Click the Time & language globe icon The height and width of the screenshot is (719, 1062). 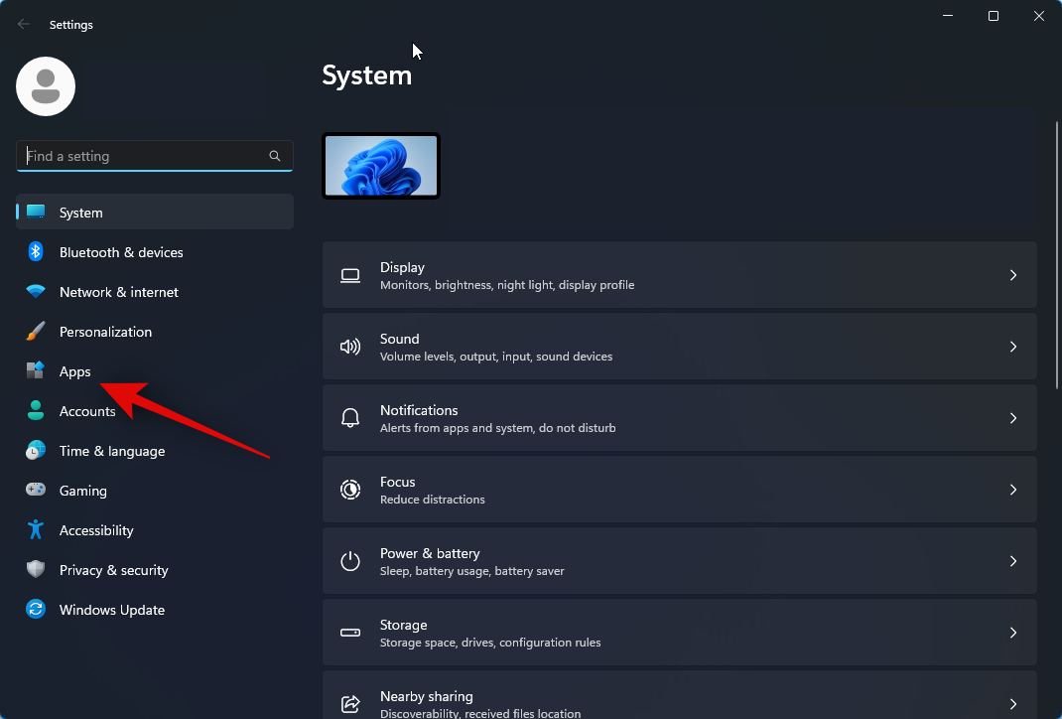(35, 451)
